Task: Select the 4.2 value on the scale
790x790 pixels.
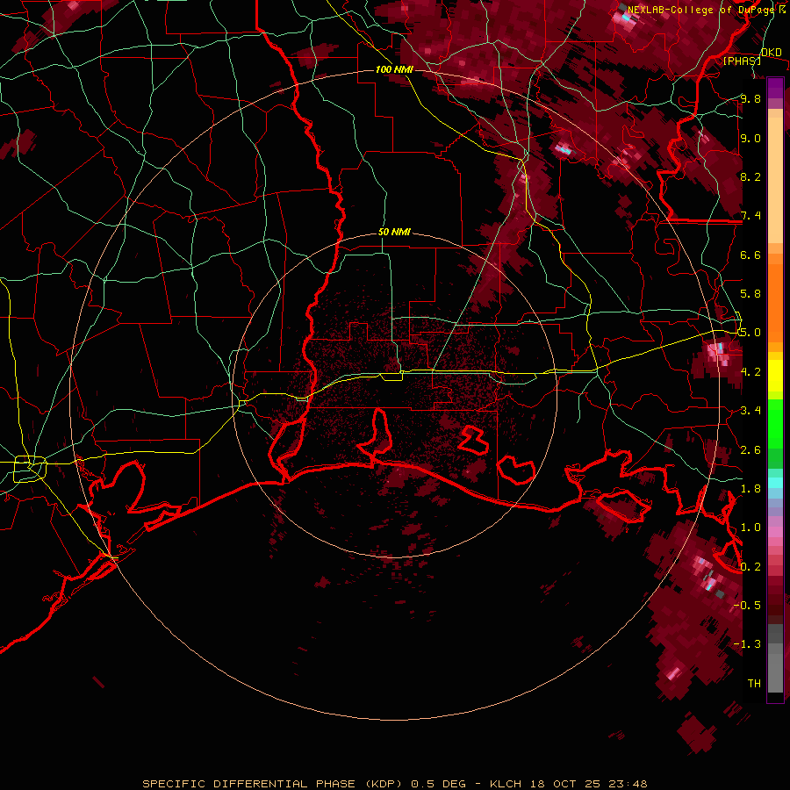Action: (x=750, y=372)
